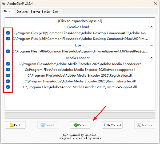Image resolution: width=160 pixels, height=144 pixels.
Task: Click the Patch button
Action: pos(80,125)
